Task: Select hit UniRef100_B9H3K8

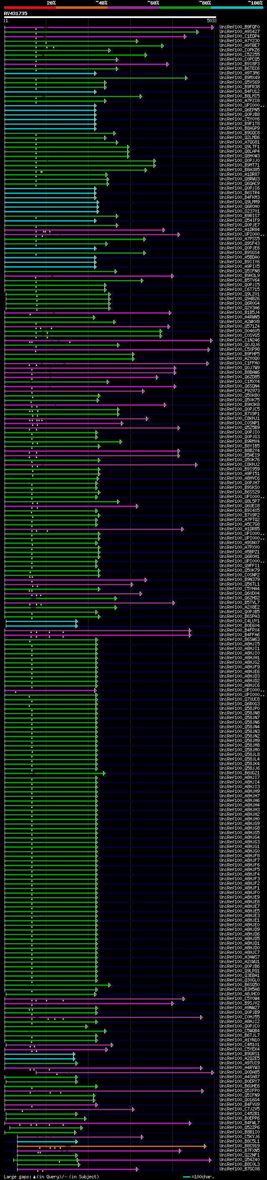Action: 239,404
